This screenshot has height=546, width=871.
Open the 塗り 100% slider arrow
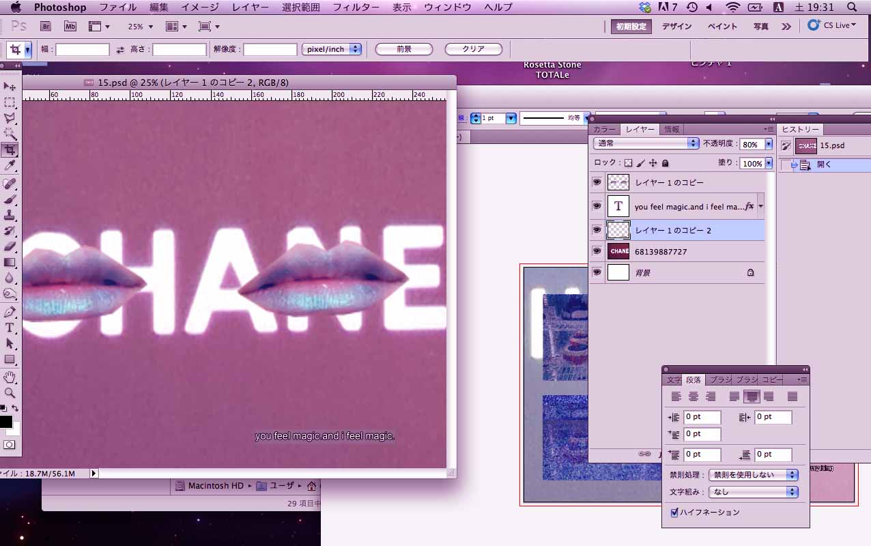click(x=769, y=164)
